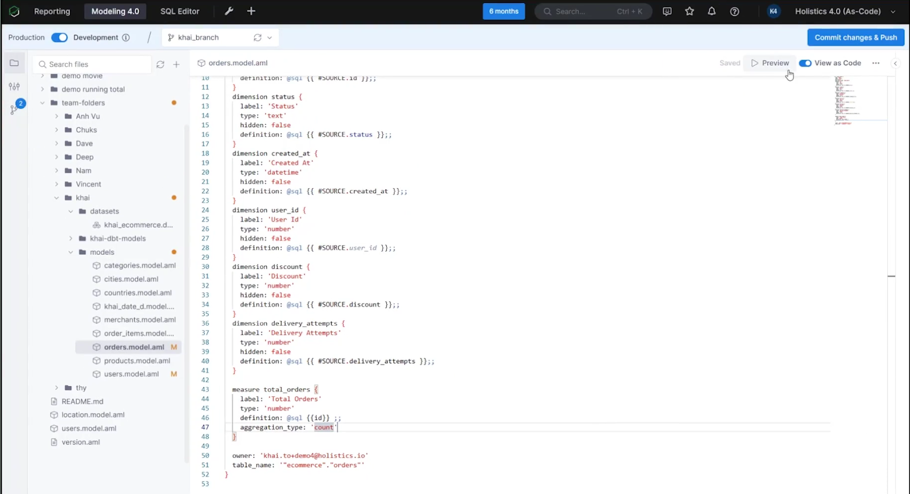Click the plus icon in top bar
This screenshot has height=494, width=910.
coord(251,11)
